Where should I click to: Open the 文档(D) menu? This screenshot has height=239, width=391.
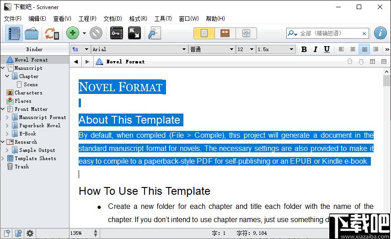pyautogui.click(x=112, y=19)
